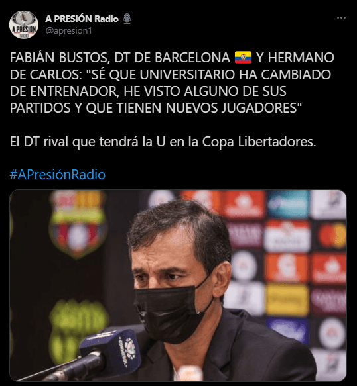
Task: Click the @apresion1 handle
Action: (68, 30)
